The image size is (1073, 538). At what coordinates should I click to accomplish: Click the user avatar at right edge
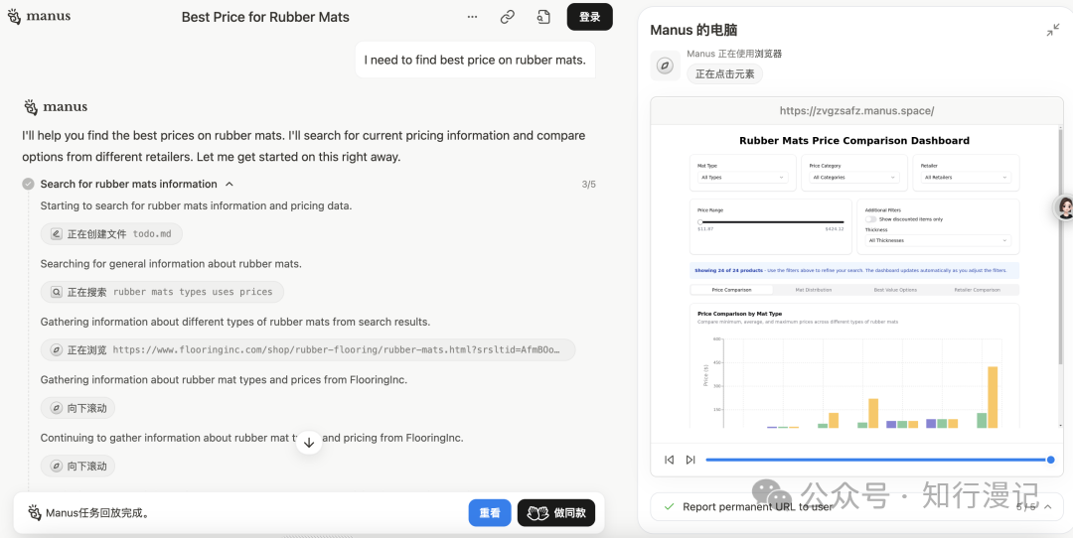(x=1064, y=207)
